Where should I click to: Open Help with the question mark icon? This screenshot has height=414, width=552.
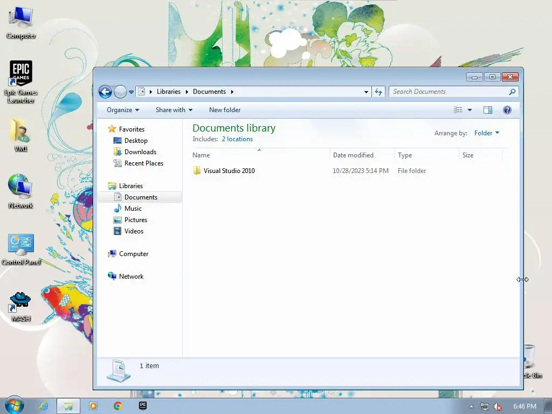point(507,110)
